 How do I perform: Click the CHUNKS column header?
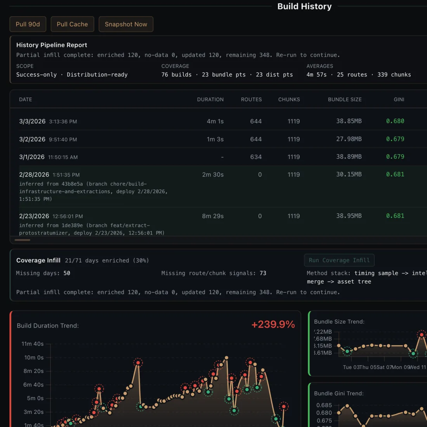coord(289,99)
